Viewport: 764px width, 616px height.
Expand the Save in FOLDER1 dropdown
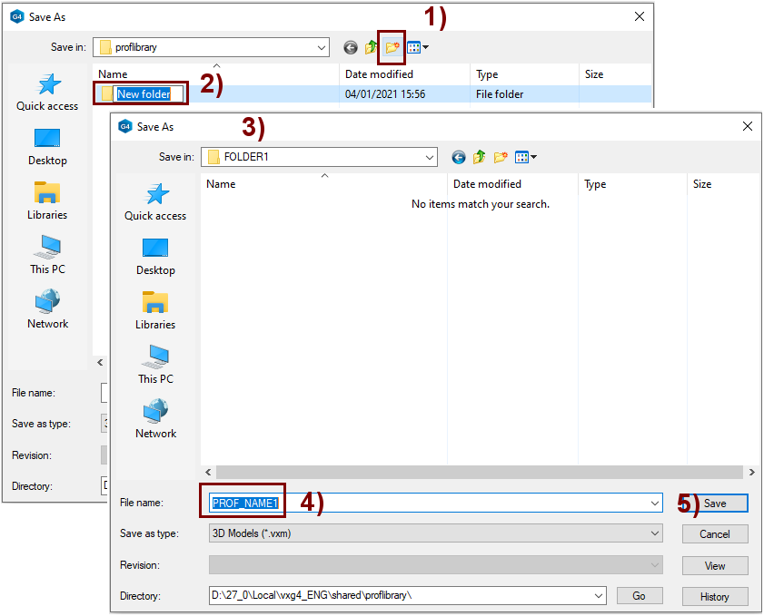(430, 157)
